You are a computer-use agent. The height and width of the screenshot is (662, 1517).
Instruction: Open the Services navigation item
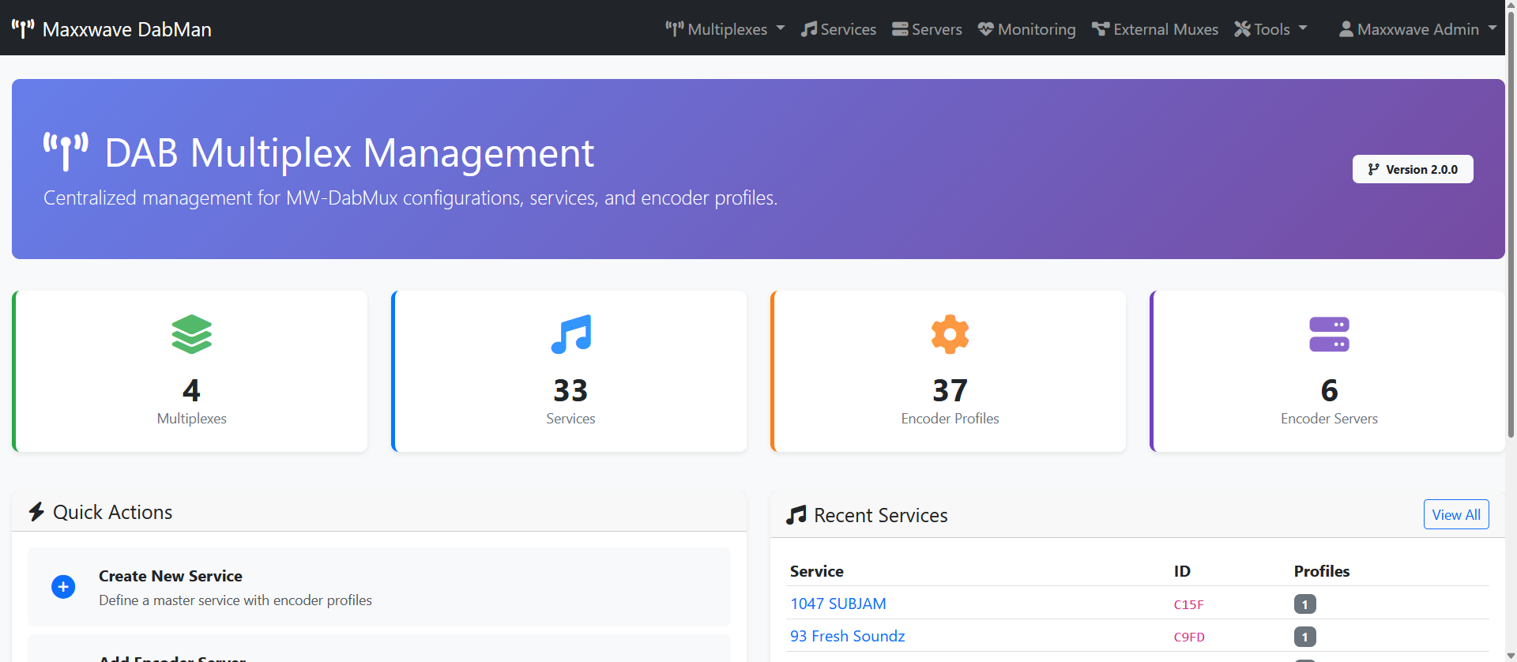(838, 29)
